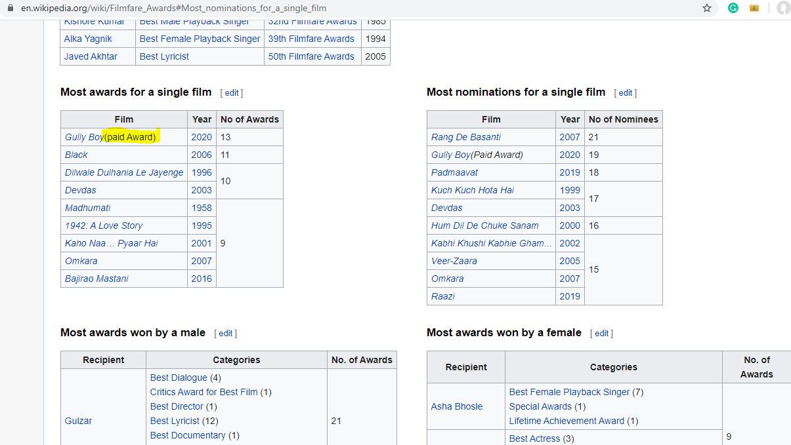The image size is (791, 445).
Task: Open the Veer-Zaara film link
Action: [x=454, y=261]
